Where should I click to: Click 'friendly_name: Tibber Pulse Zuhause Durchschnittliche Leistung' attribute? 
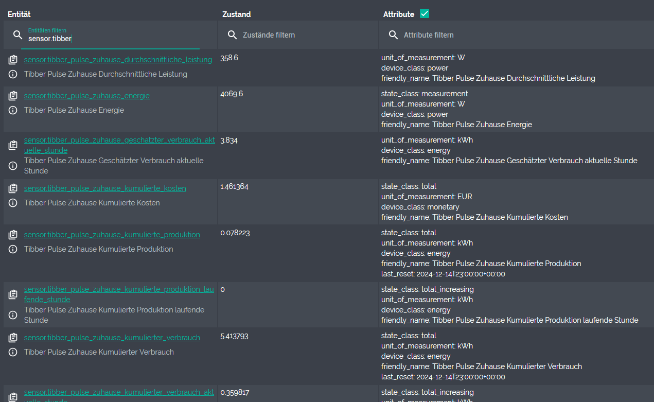[488, 78]
